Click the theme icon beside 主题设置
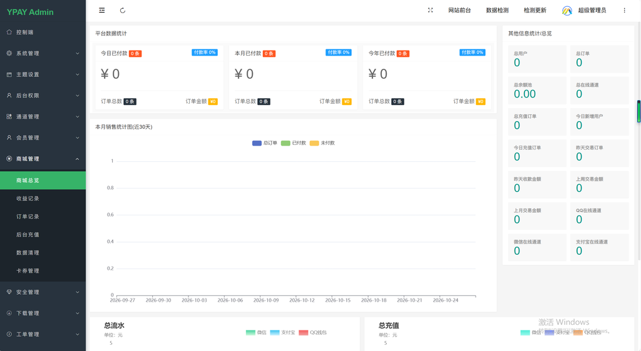 click(9, 74)
